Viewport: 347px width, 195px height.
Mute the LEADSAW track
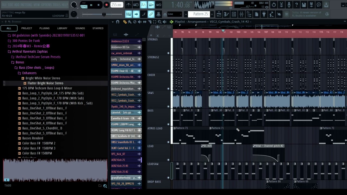168,178
